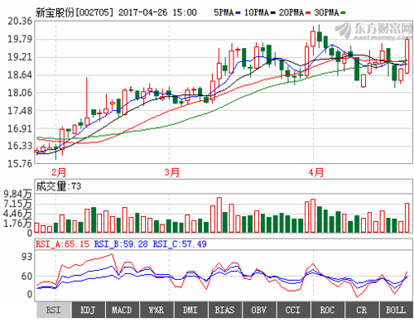Image resolution: width=414 pixels, height=323 pixels.
Task: Open the KDJ indicator tab
Action: [x=88, y=310]
